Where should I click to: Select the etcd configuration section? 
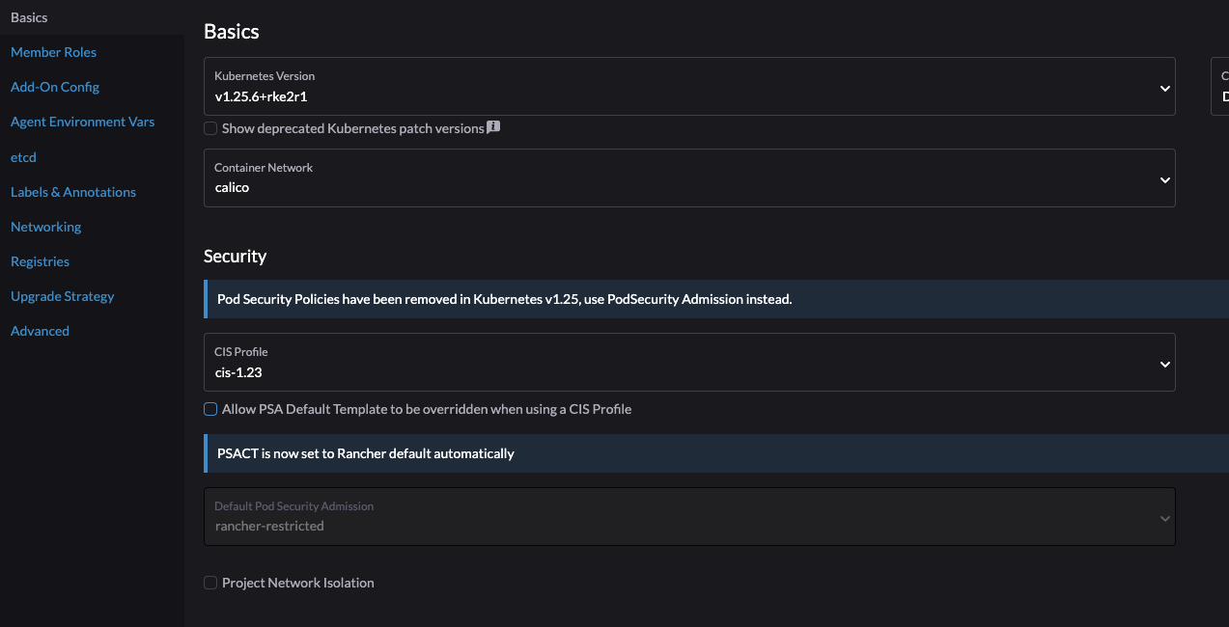(x=23, y=156)
